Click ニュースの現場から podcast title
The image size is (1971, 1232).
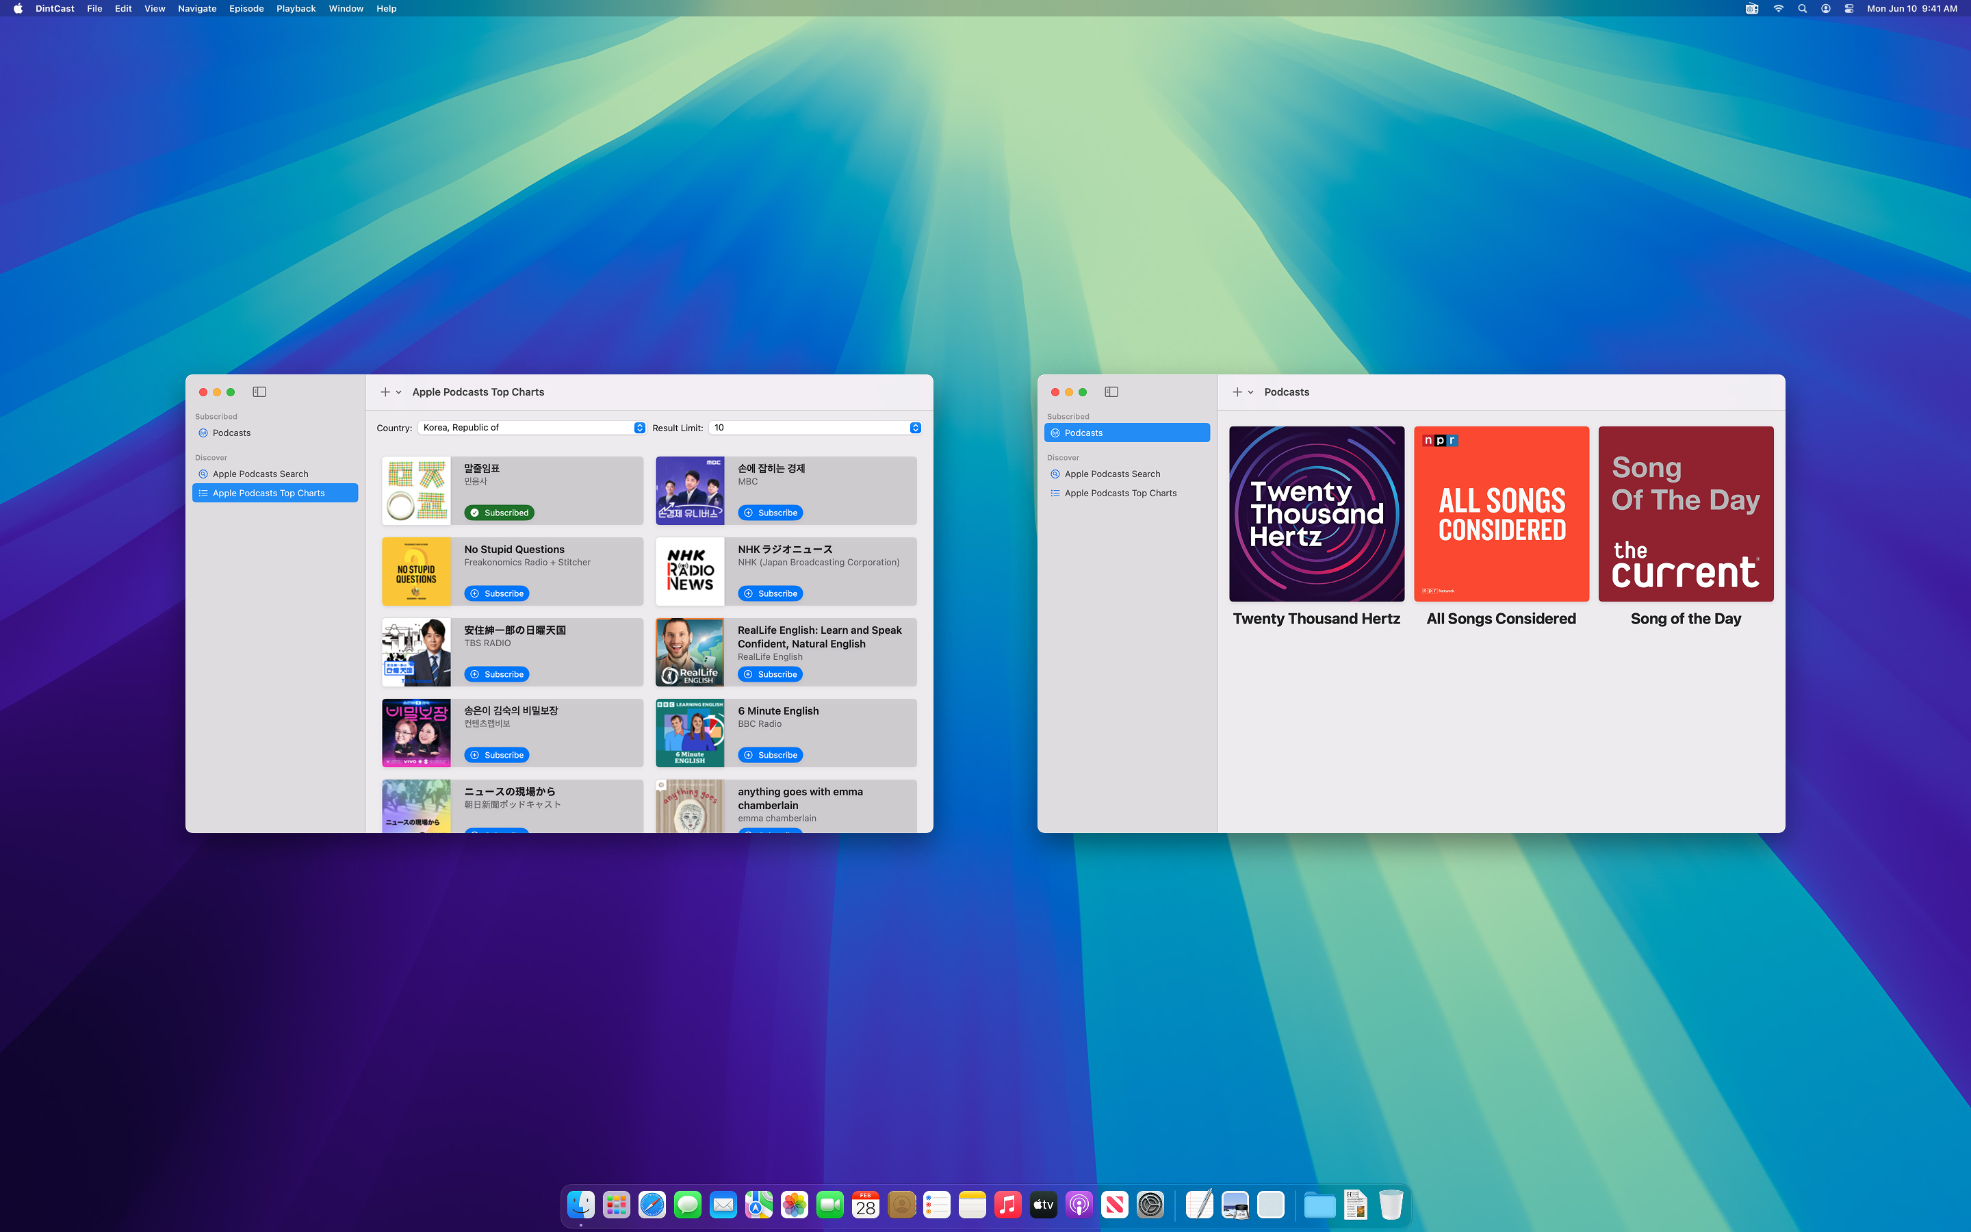pyautogui.click(x=510, y=791)
